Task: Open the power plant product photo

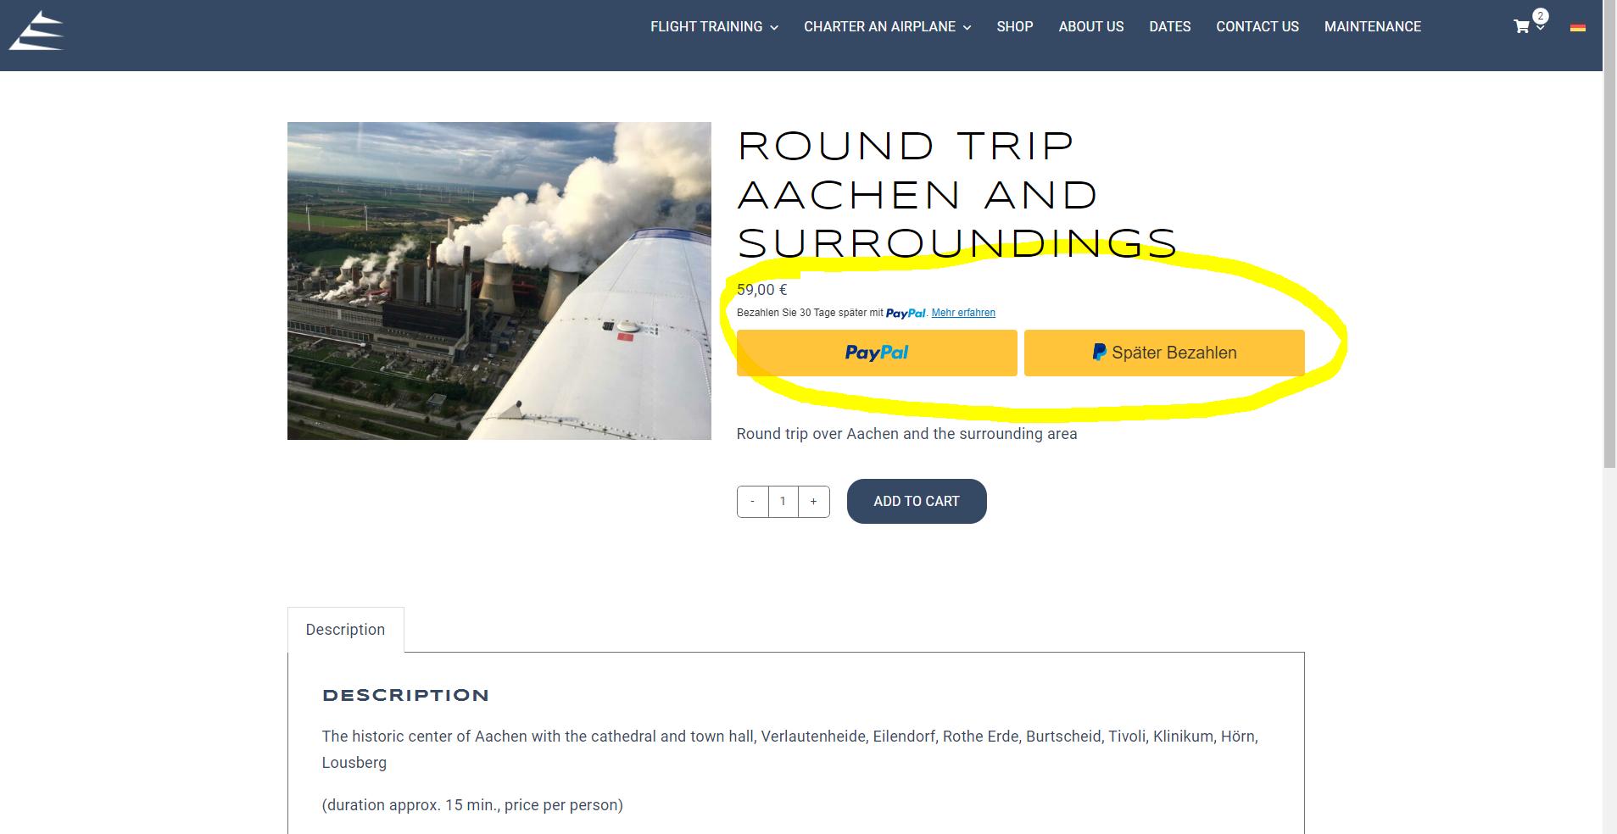Action: point(499,281)
